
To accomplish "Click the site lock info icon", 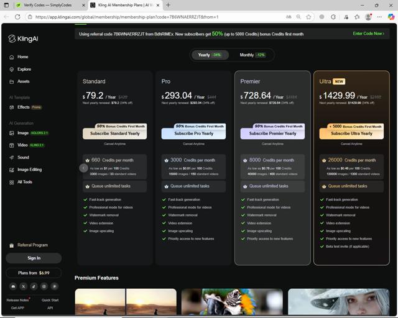I will point(30,17).
